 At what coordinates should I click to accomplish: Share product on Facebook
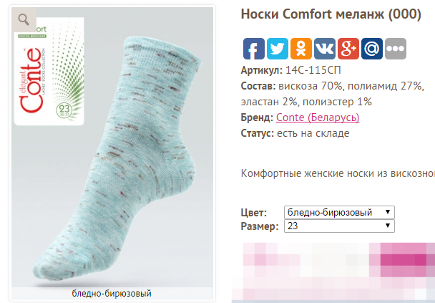pyautogui.click(x=253, y=49)
